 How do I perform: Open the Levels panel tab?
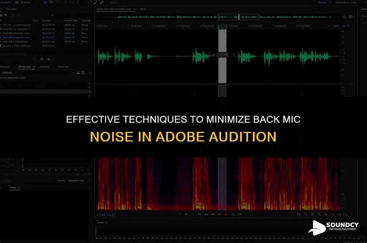(x=100, y=223)
